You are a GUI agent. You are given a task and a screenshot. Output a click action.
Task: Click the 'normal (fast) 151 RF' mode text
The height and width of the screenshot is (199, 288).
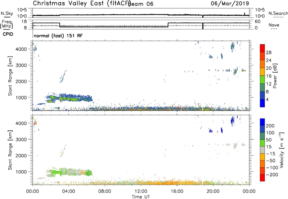[58, 36]
